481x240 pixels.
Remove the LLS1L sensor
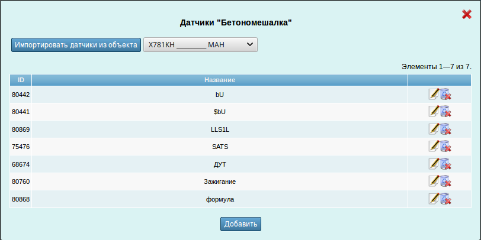tap(445, 129)
